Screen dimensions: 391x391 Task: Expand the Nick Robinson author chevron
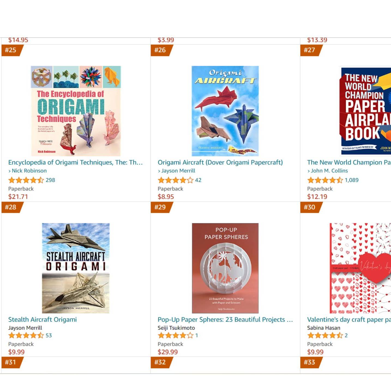[x=10, y=171]
